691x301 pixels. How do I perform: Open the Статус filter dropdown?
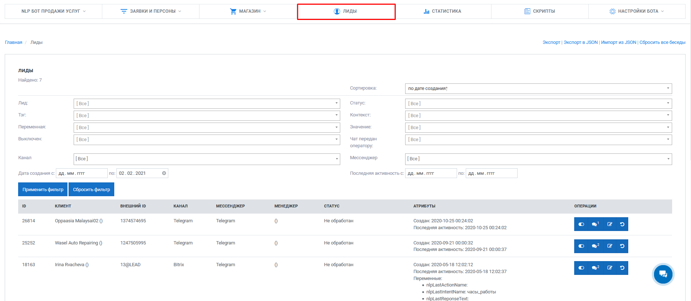pos(538,104)
